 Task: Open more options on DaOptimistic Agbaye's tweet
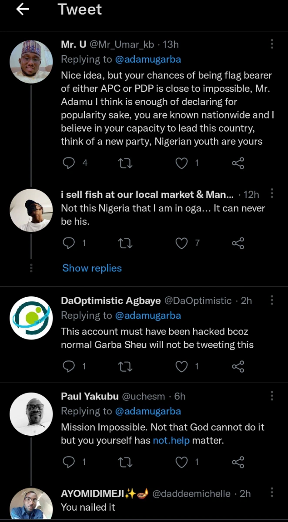[272, 300]
